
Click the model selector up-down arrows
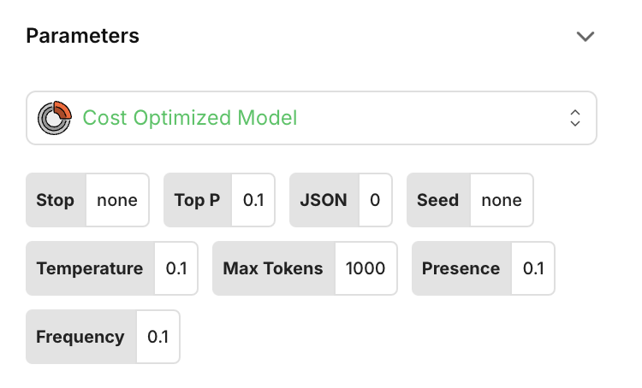(575, 118)
